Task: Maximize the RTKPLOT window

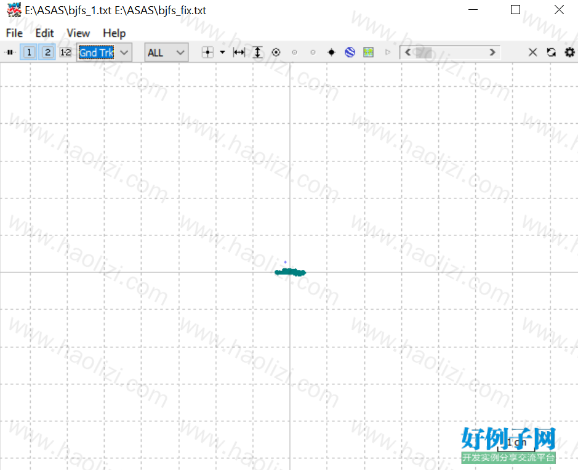Action: coord(515,10)
